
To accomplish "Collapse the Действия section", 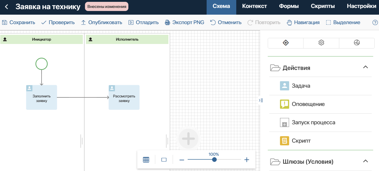I will [365, 67].
